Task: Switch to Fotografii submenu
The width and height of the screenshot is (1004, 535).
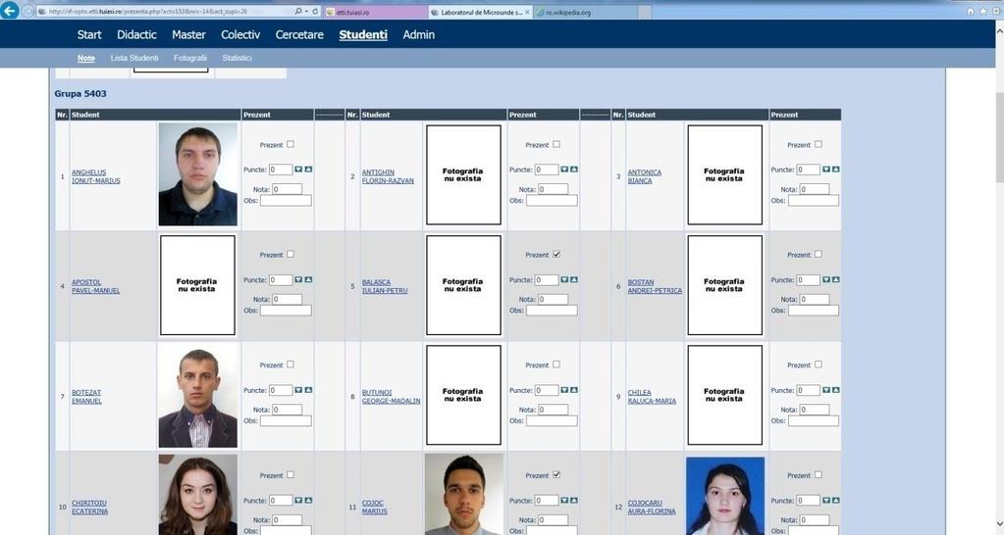Action: pyautogui.click(x=190, y=58)
